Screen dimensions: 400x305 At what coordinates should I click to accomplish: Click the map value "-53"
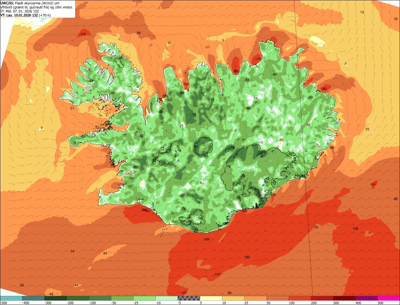coord(83,136)
